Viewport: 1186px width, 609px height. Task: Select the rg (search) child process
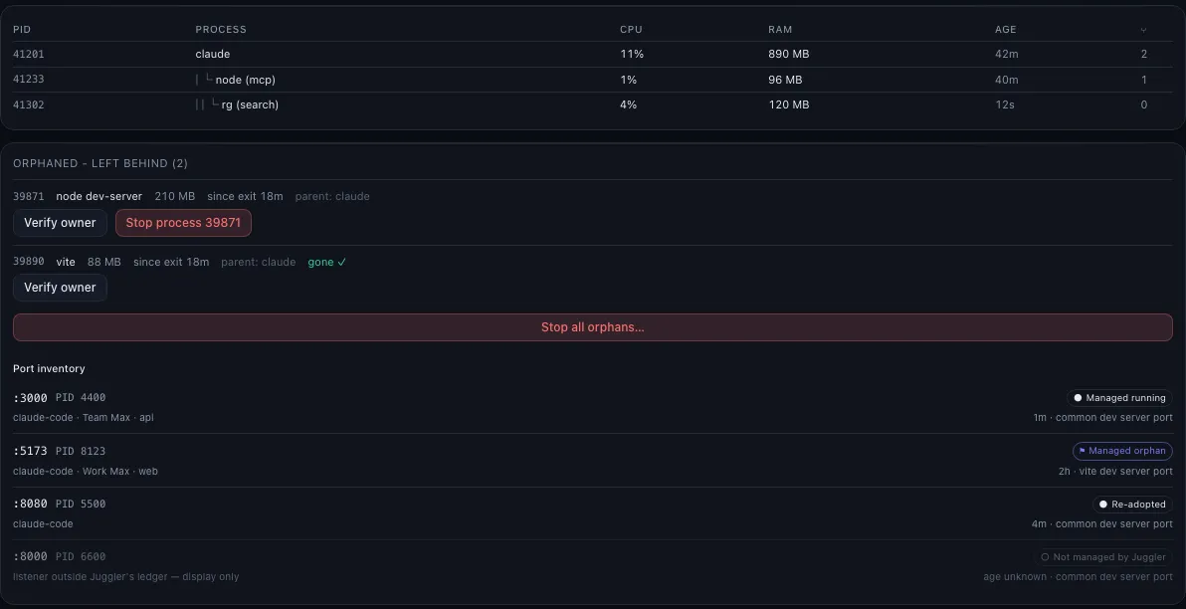click(250, 104)
